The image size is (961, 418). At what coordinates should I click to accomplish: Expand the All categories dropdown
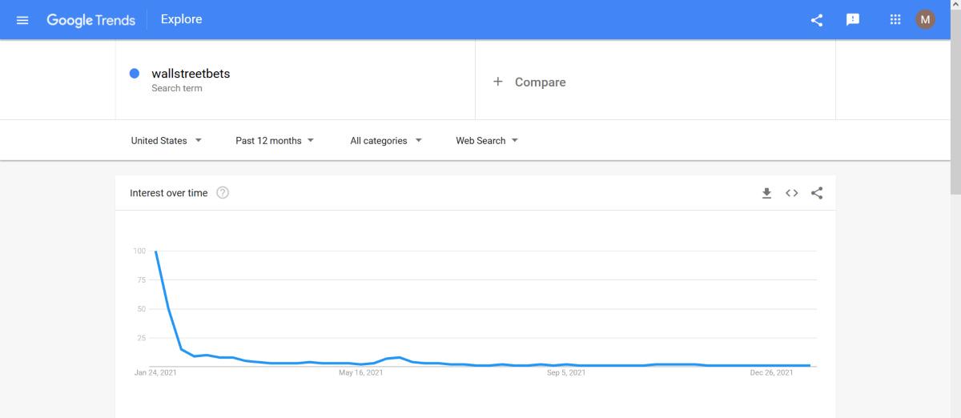coord(386,140)
